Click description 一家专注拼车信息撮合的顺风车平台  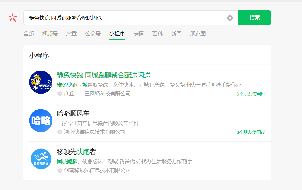point(98,123)
